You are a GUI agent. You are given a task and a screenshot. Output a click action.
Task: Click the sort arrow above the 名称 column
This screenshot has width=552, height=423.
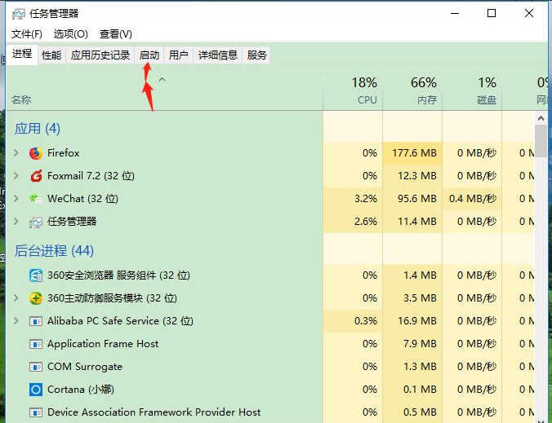pos(162,80)
